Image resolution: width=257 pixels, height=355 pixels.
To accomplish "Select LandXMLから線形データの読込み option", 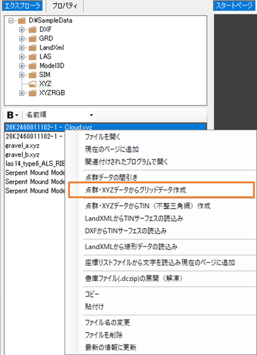I will [131, 246].
